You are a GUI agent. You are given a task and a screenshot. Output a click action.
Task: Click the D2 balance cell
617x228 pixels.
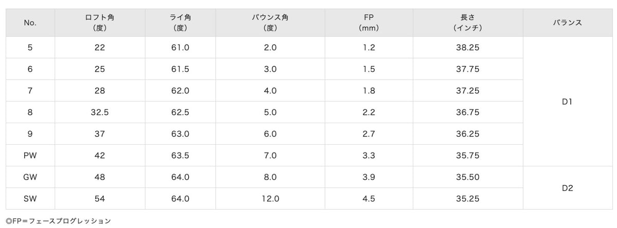(568, 188)
